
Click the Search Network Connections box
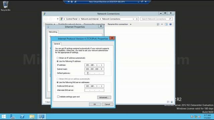tap(156, 19)
